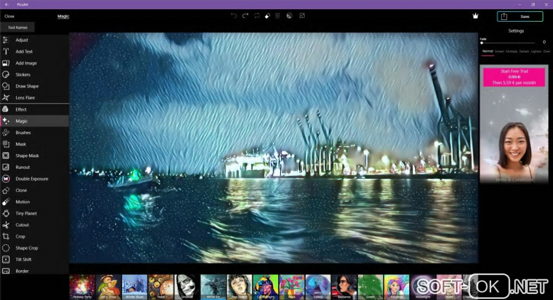This screenshot has width=553, height=300.
Task: Click the round globe icon in toolbar
Action: (x=289, y=16)
